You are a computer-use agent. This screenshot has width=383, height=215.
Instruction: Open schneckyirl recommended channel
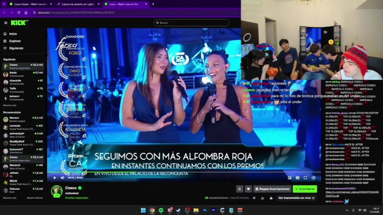[x=23, y=135]
